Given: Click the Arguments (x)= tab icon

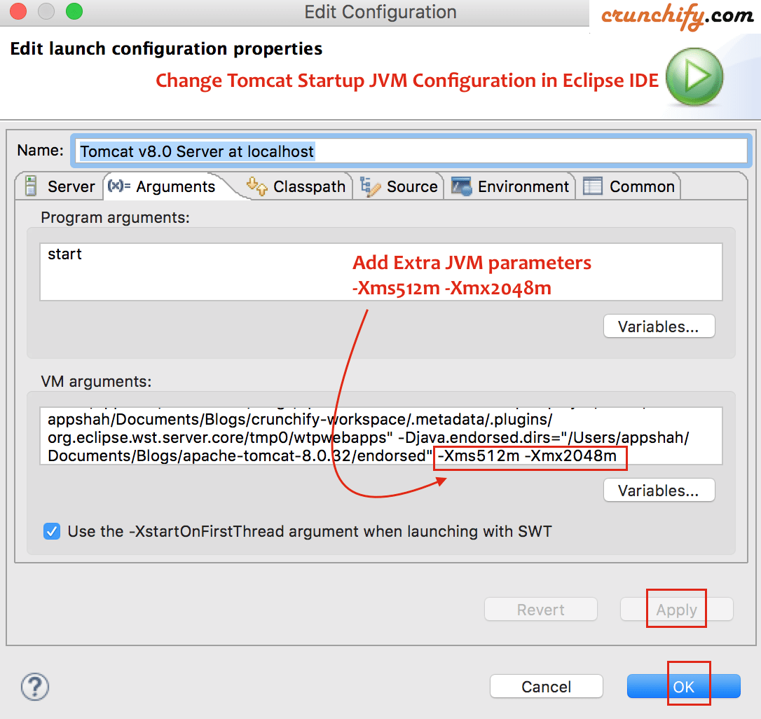Looking at the screenshot, I should pyautogui.click(x=119, y=186).
